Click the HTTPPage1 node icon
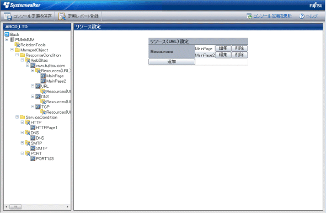The image size is (326, 213). (33, 127)
